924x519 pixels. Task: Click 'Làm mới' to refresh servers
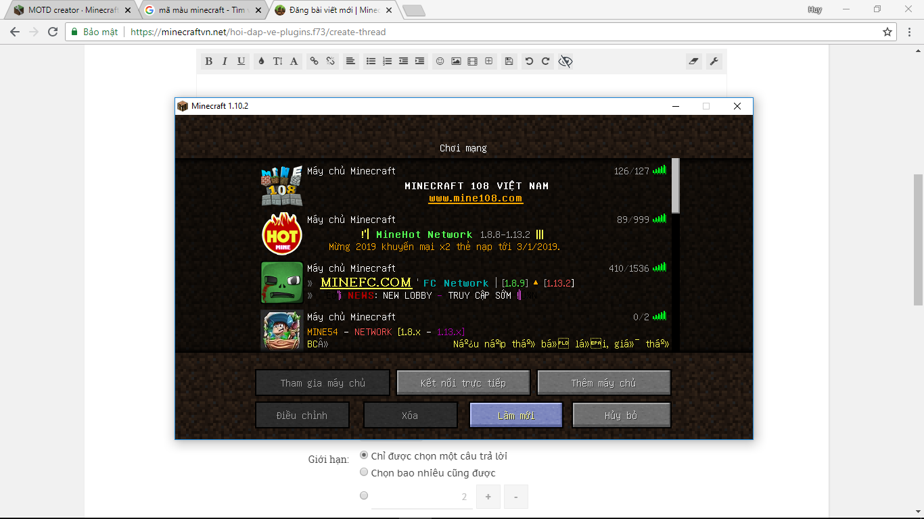pos(516,415)
